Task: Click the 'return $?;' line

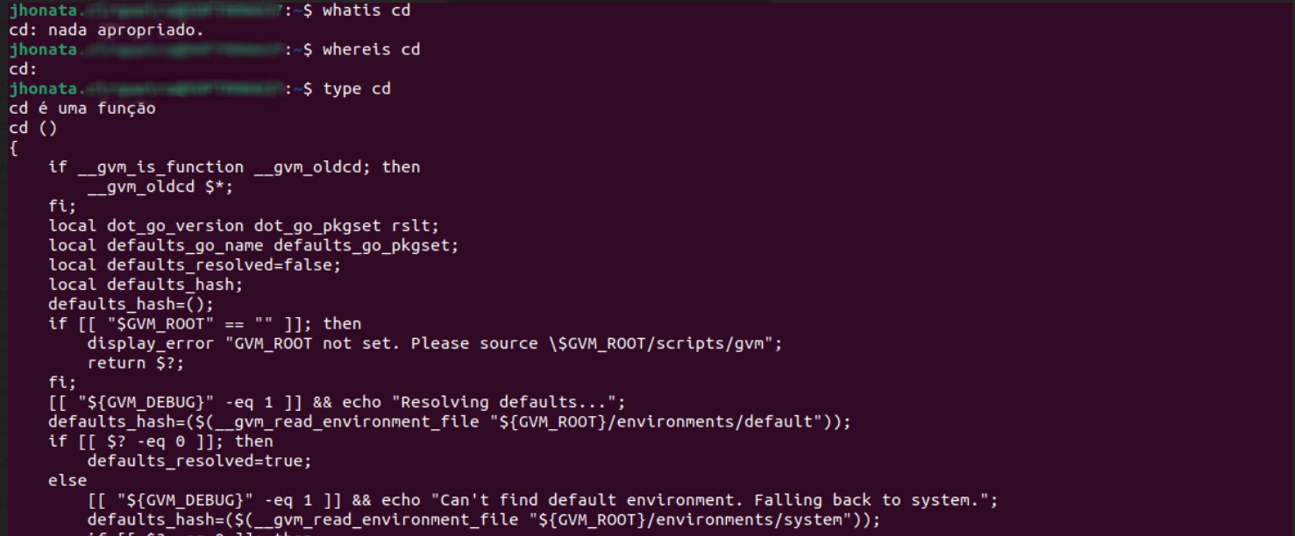Action: (136, 363)
